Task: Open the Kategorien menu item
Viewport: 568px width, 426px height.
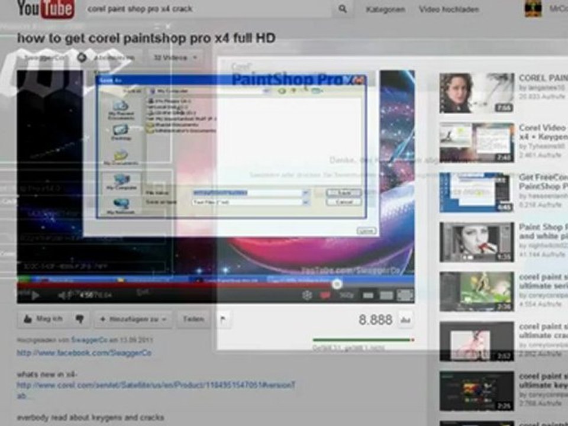Action: pyautogui.click(x=385, y=9)
